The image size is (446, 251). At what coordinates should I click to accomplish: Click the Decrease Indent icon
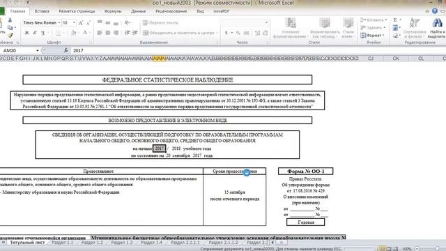(x=128, y=33)
